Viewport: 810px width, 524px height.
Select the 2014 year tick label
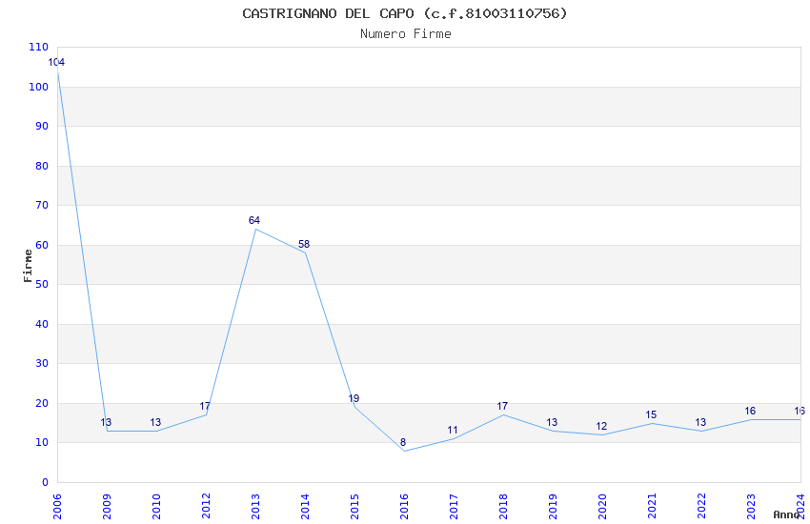[305, 507]
